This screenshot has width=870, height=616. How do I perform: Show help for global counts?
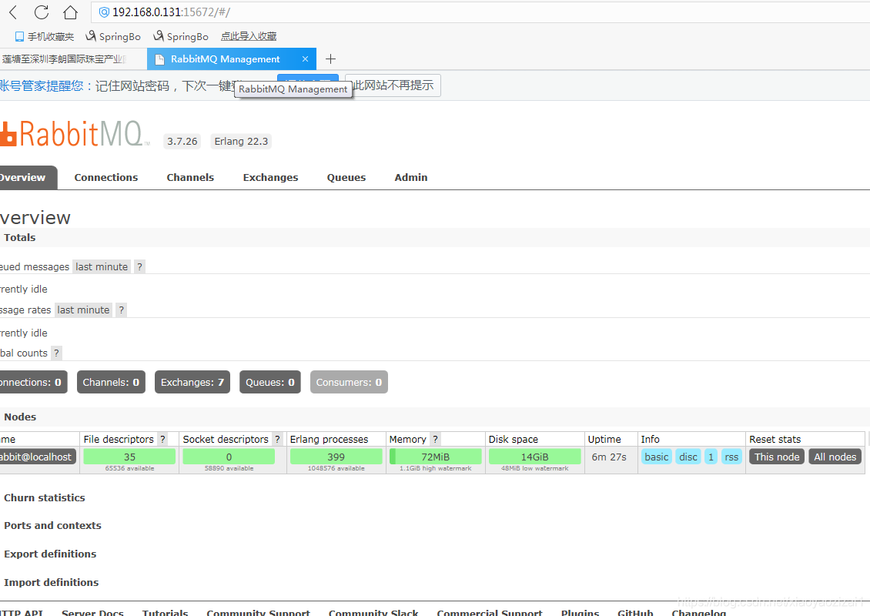(57, 353)
